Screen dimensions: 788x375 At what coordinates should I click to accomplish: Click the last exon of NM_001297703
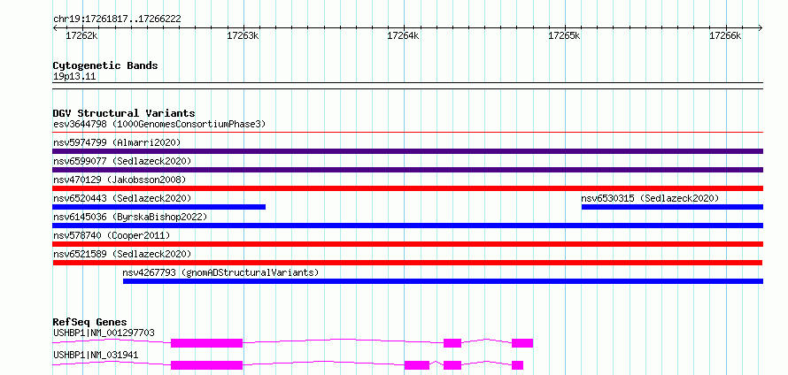pos(522,343)
